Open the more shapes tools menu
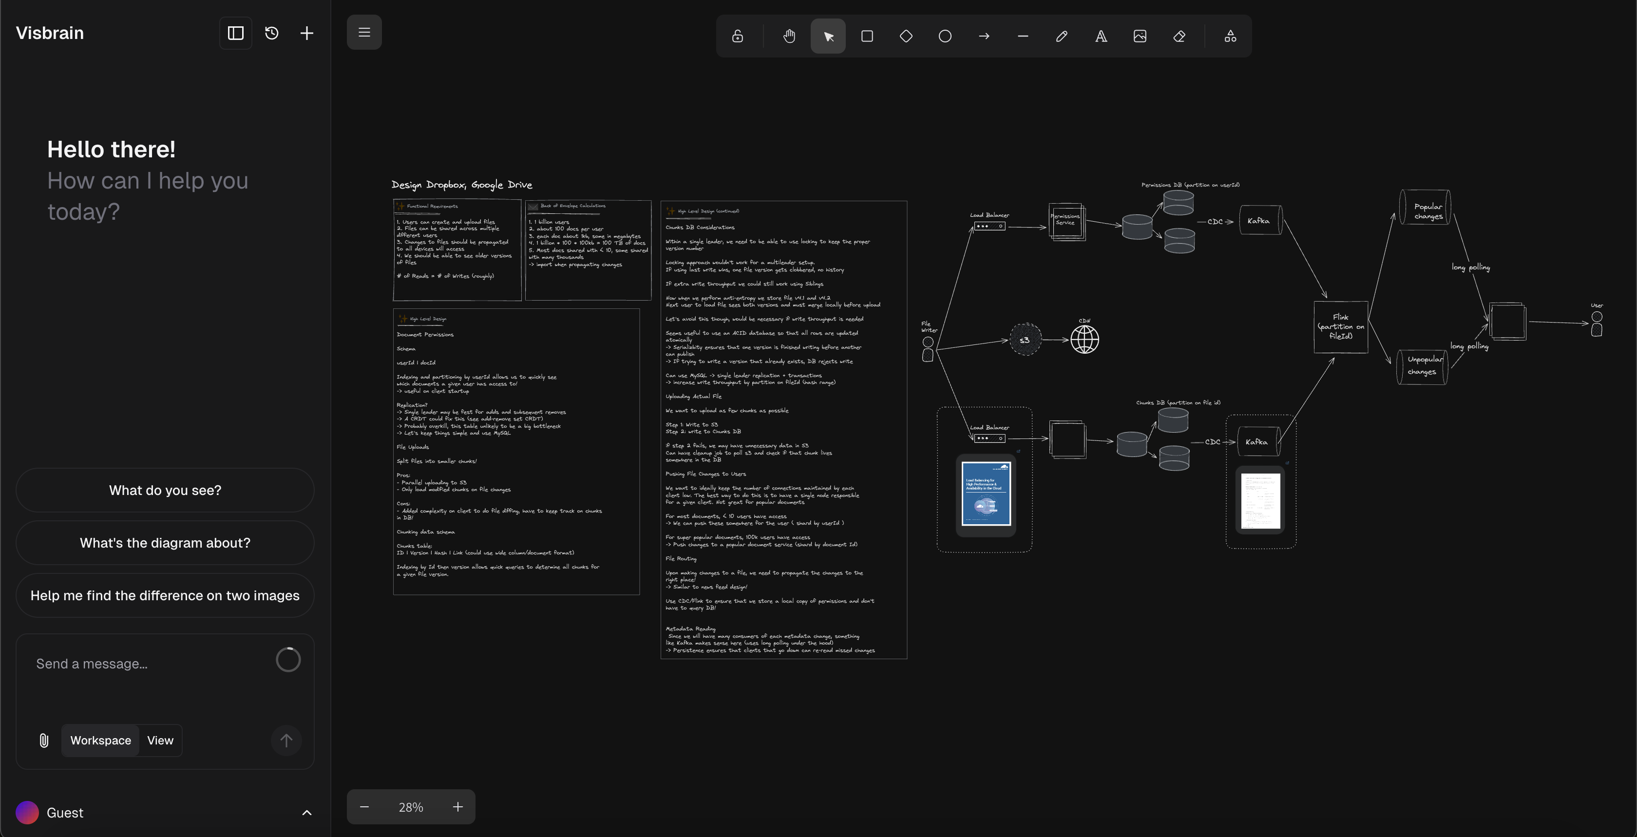Image resolution: width=1637 pixels, height=837 pixels. point(1230,36)
